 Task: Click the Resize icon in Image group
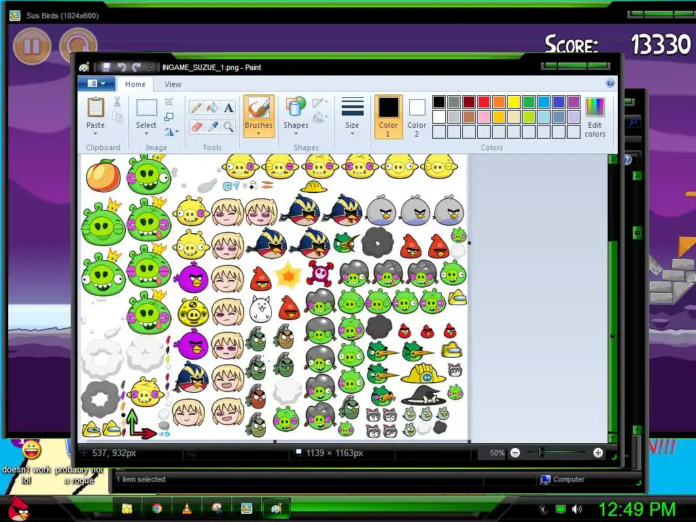coord(169,117)
